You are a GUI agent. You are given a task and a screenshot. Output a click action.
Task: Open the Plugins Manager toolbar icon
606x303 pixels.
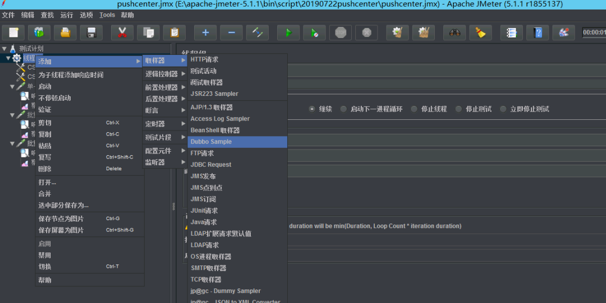pyautogui.click(x=563, y=32)
